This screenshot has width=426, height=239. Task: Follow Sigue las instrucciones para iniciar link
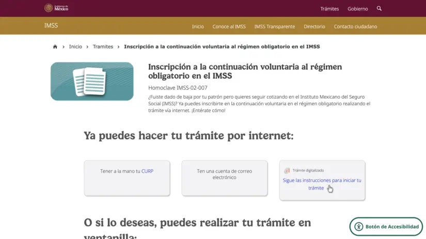pyautogui.click(x=322, y=184)
